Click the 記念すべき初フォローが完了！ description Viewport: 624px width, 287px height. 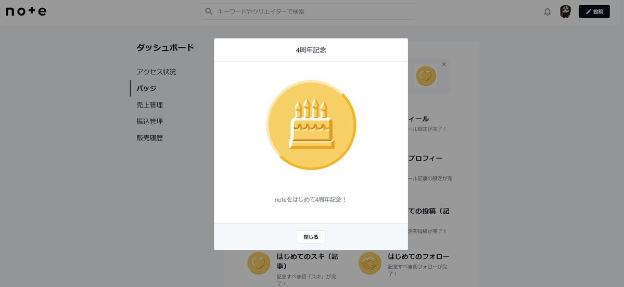[x=418, y=270]
